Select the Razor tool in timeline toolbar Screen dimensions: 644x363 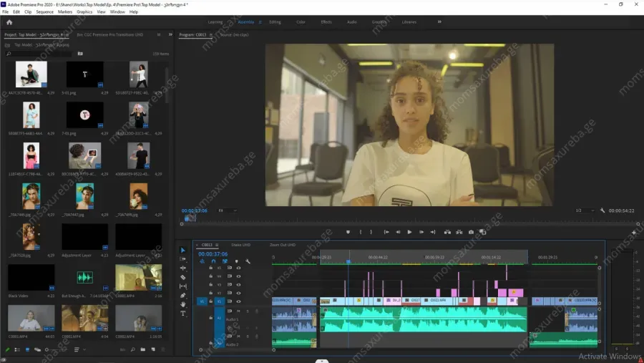pyautogui.click(x=183, y=277)
